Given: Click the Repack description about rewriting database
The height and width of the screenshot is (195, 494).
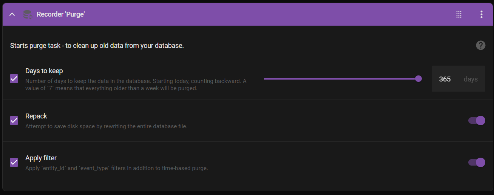Looking at the screenshot, I should [107, 126].
